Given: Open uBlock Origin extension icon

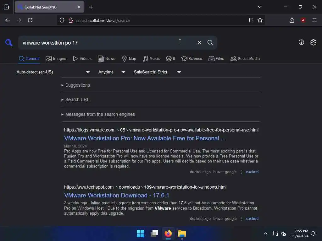Looking at the screenshot, I should (x=303, y=20).
